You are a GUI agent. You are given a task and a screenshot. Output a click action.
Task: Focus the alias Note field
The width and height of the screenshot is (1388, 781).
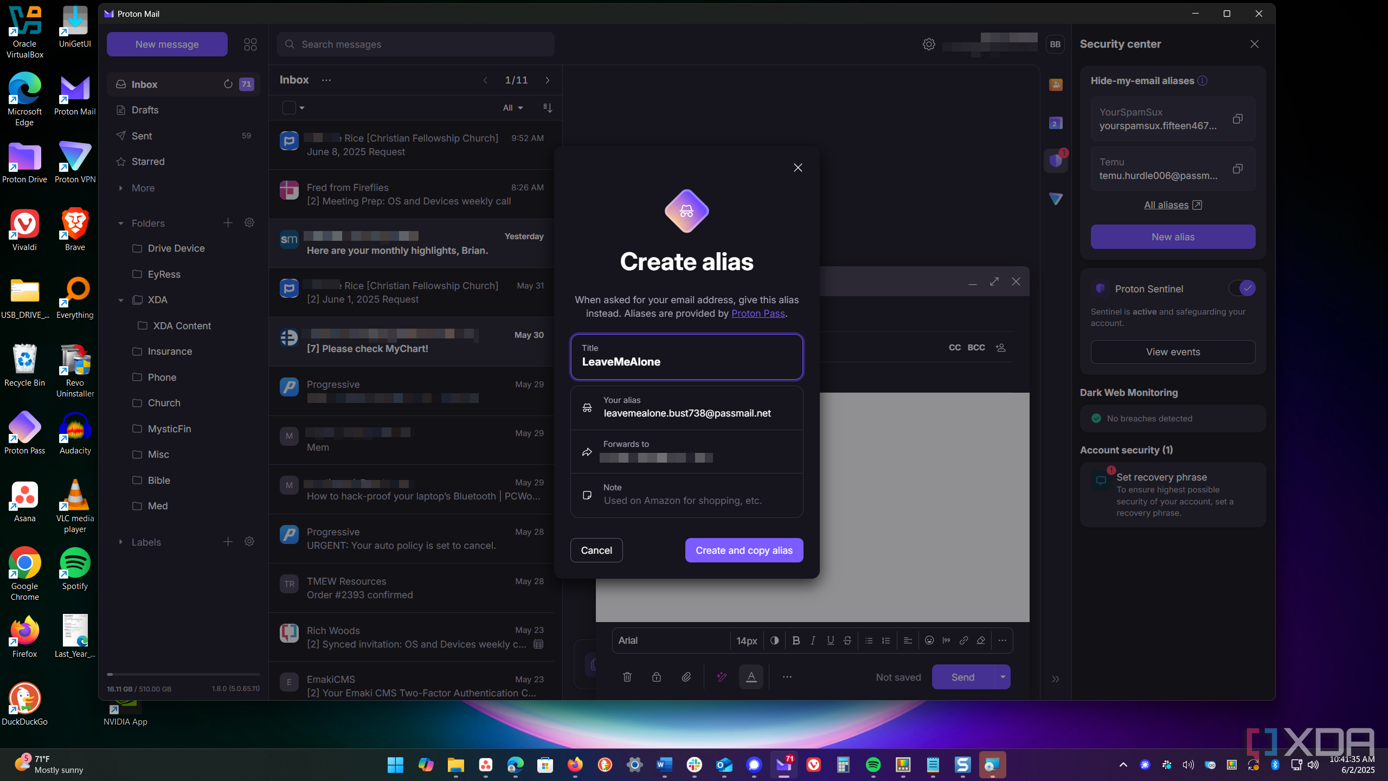(686, 495)
